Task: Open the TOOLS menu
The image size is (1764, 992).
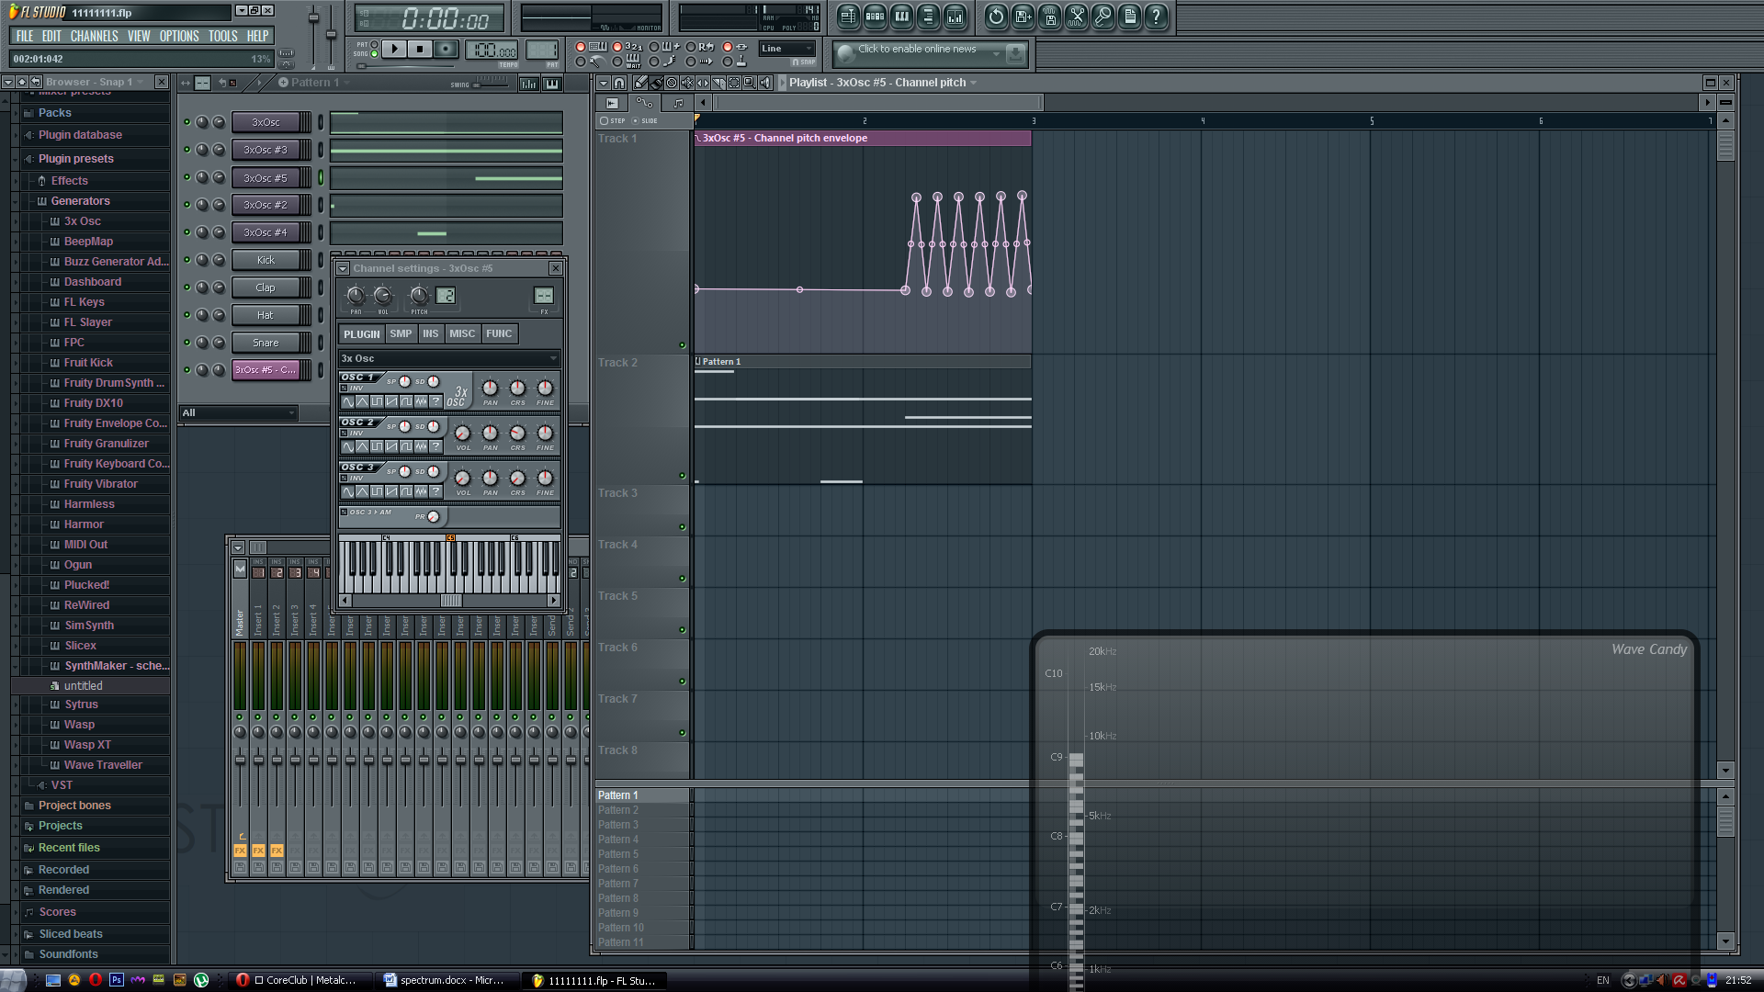Action: point(222,36)
